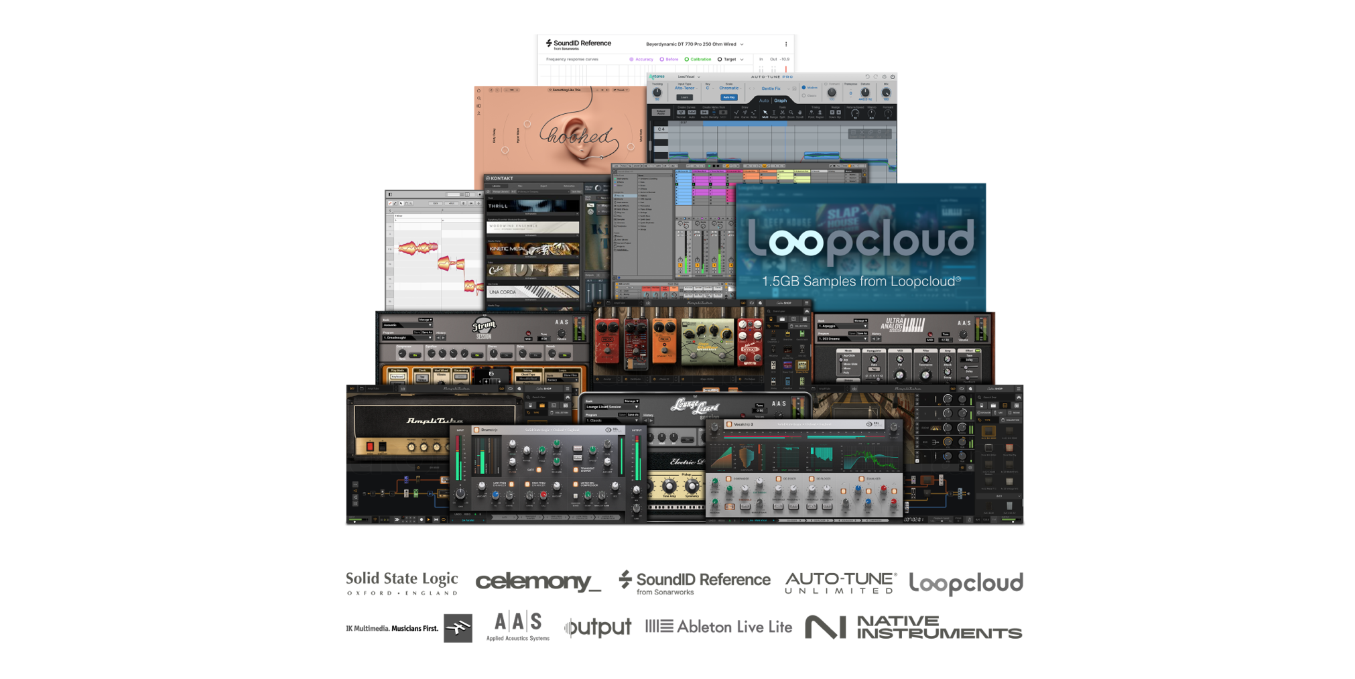Viewport: 1355px width, 679px height.
Task: Open Auto-Tune Pro settings gear
Action: (x=884, y=76)
